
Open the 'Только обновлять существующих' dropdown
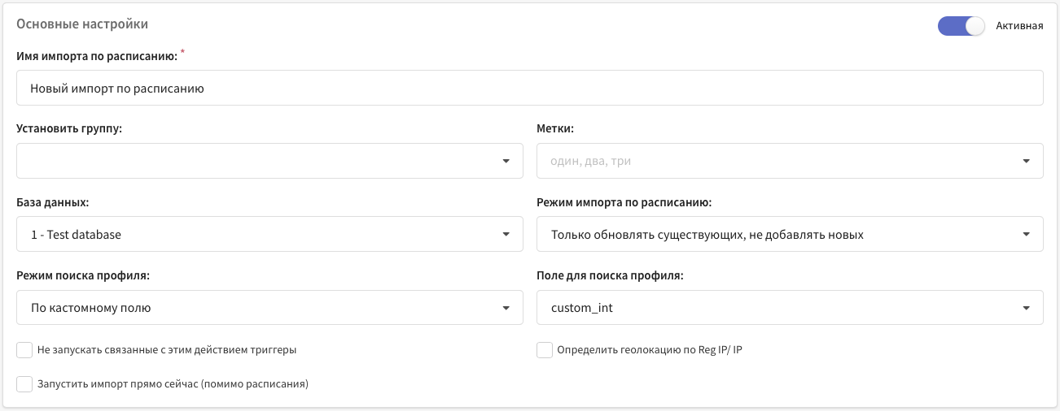pos(790,235)
